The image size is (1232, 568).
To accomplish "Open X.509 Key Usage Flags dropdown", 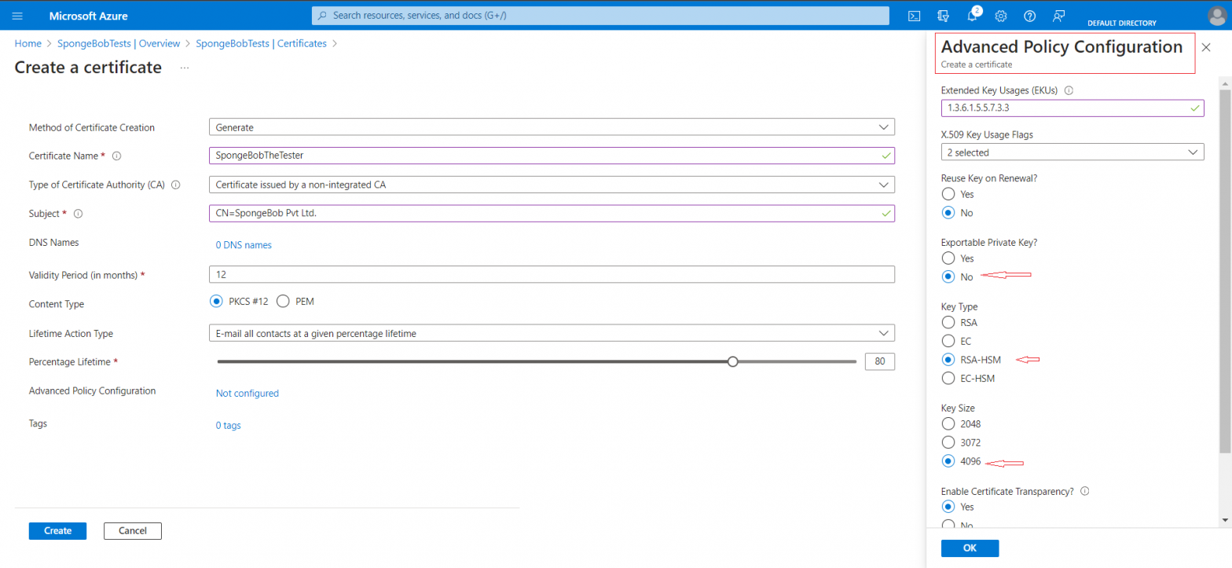I will 1072,152.
